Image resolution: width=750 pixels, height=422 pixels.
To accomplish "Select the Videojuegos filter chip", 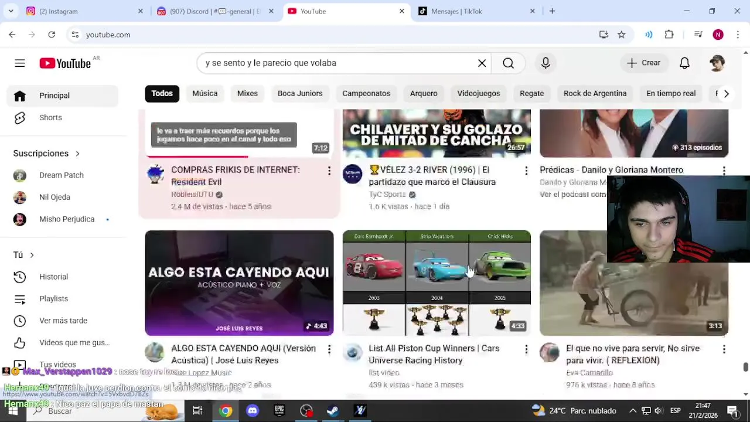I will (479, 93).
